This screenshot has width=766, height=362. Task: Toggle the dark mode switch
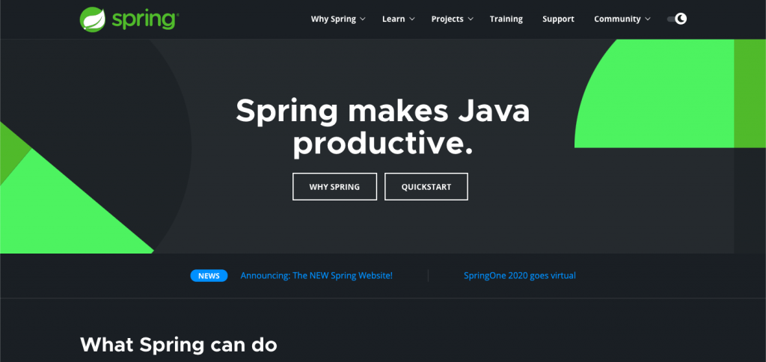677,19
